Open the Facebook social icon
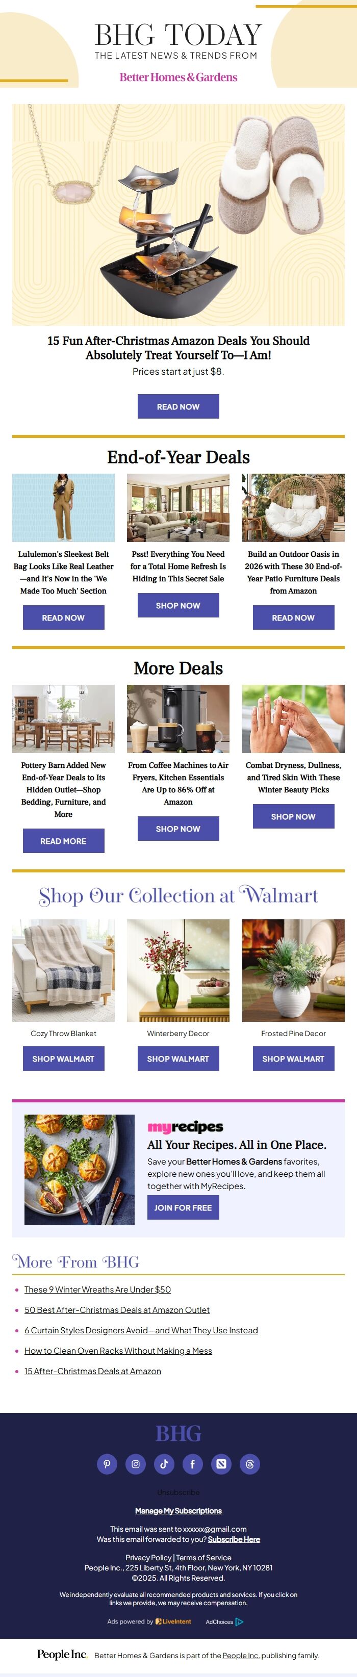Viewport: 357px width, 1677px height. pos(193,1463)
